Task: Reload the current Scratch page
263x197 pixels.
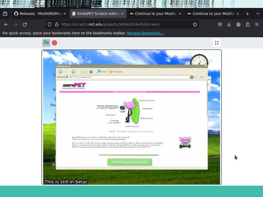Action: 25,25
